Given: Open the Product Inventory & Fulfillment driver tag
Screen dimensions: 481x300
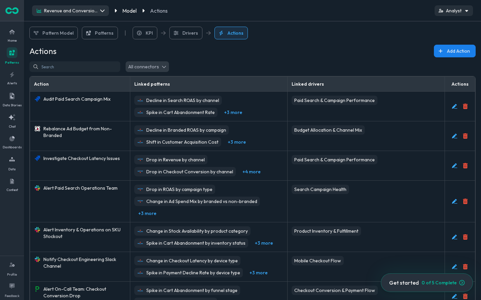Looking at the screenshot, I should coord(326,231).
